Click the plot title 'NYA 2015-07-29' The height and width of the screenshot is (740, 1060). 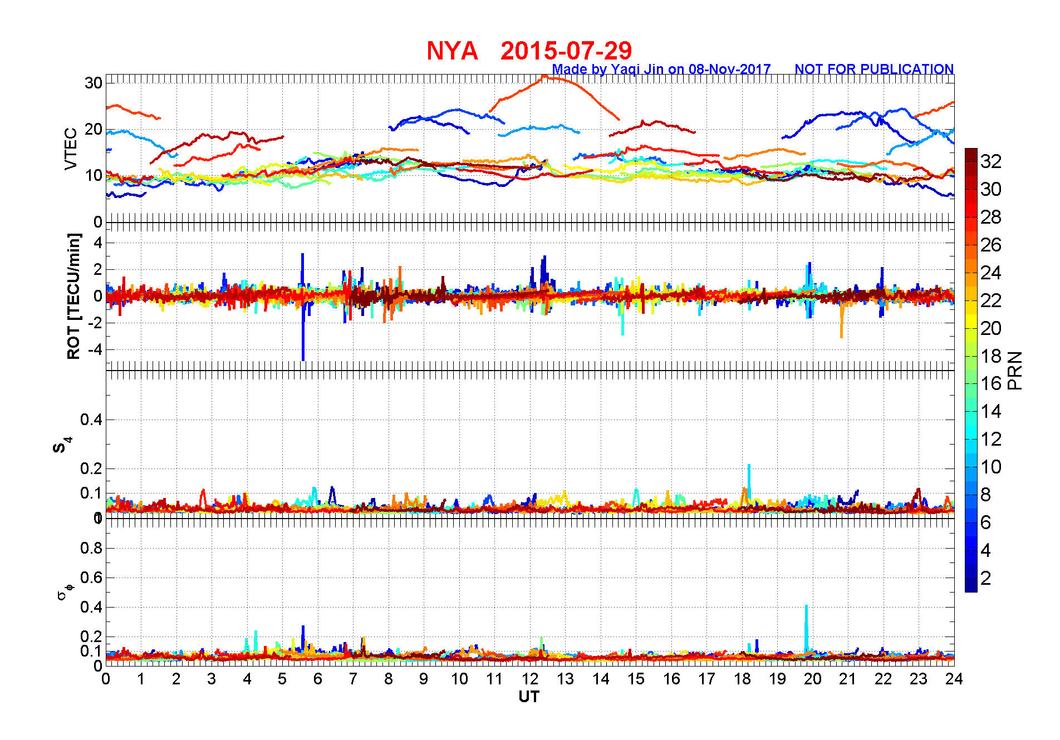coord(529,51)
